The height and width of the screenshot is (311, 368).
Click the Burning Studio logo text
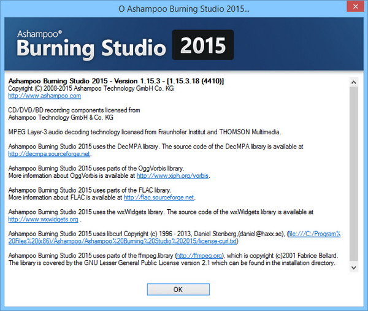[91, 47]
